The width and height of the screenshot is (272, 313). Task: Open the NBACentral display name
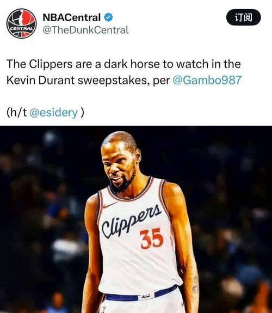pos(71,17)
